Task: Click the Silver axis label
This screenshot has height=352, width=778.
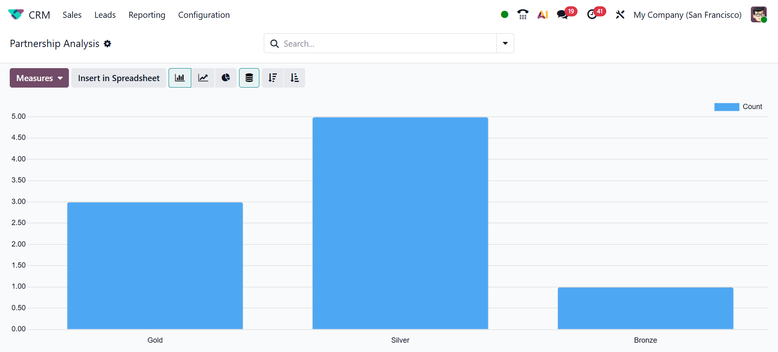Action: coord(400,340)
